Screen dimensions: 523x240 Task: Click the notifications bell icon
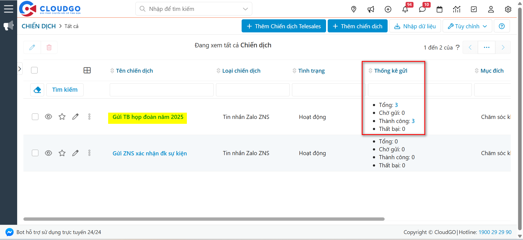pyautogui.click(x=405, y=9)
